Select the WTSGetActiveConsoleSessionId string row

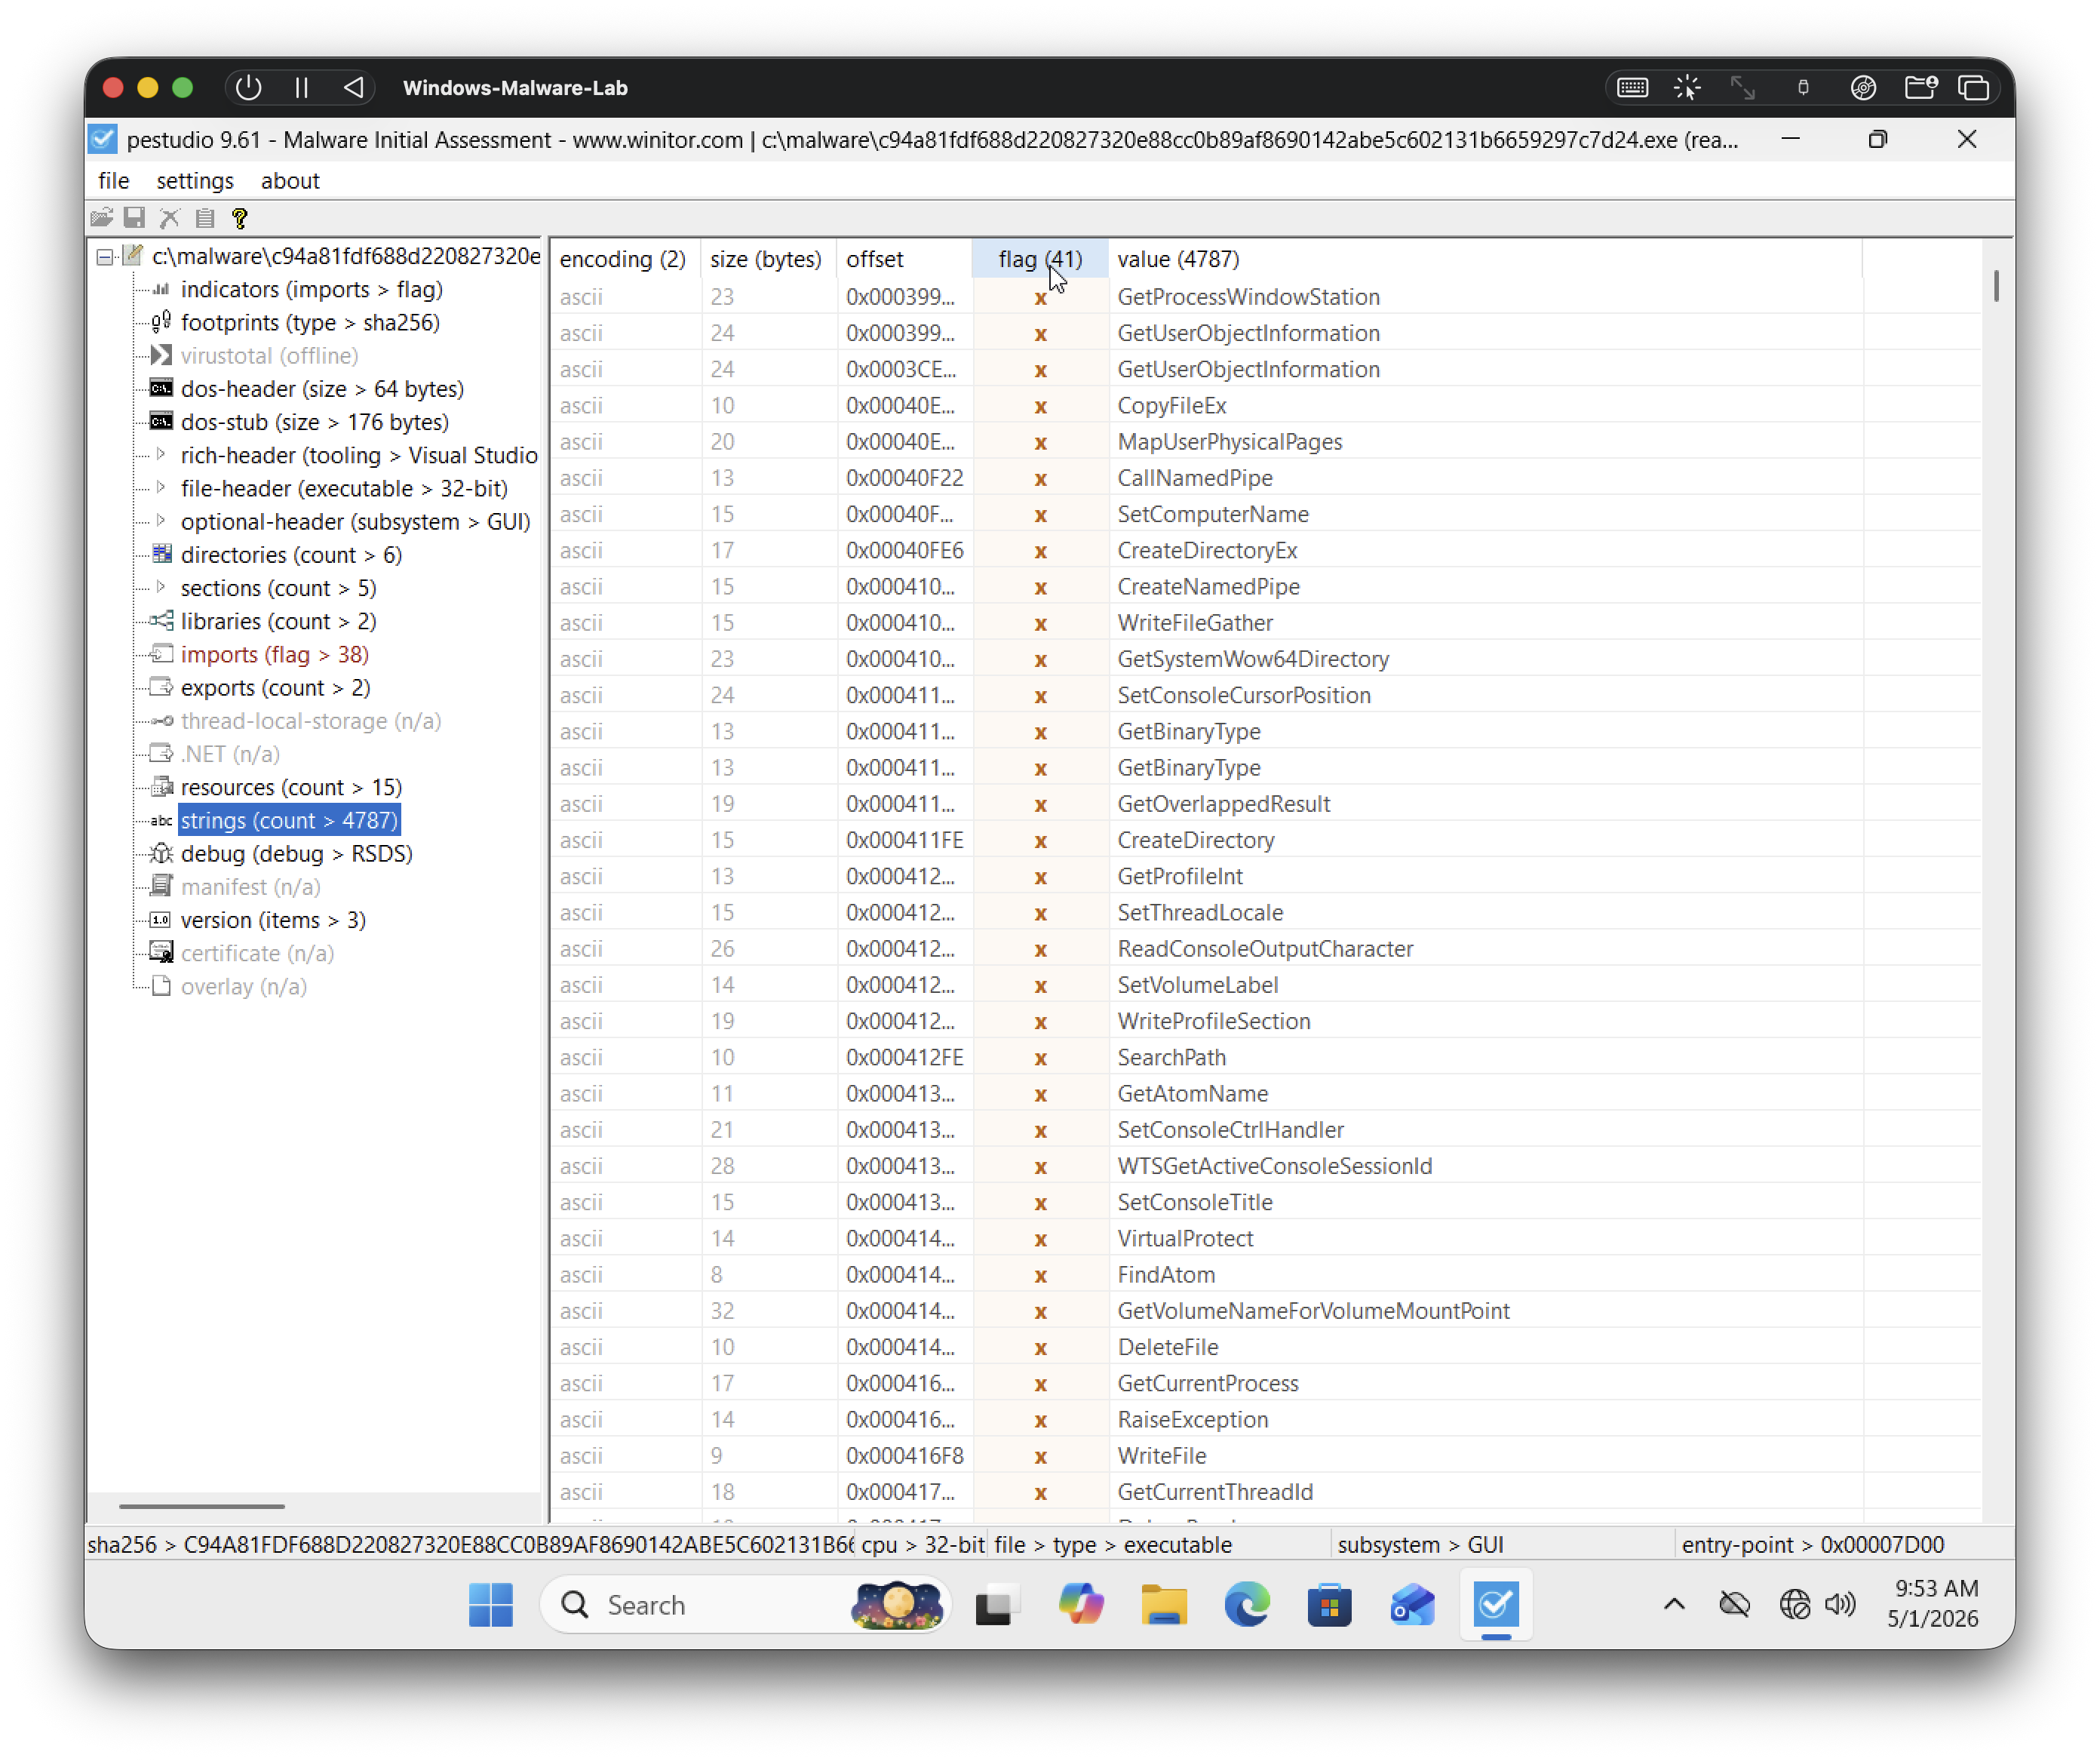pyautogui.click(x=1265, y=1166)
